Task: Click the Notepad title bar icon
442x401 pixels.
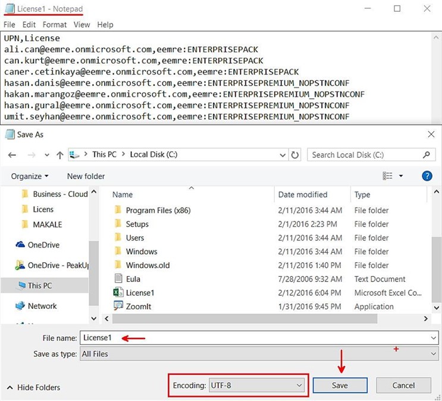Action: (x=10, y=9)
